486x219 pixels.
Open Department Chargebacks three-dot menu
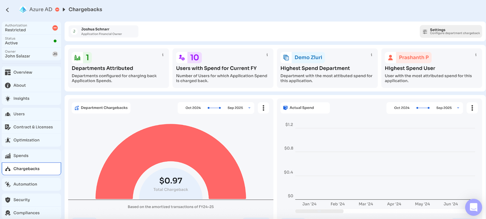click(x=263, y=108)
